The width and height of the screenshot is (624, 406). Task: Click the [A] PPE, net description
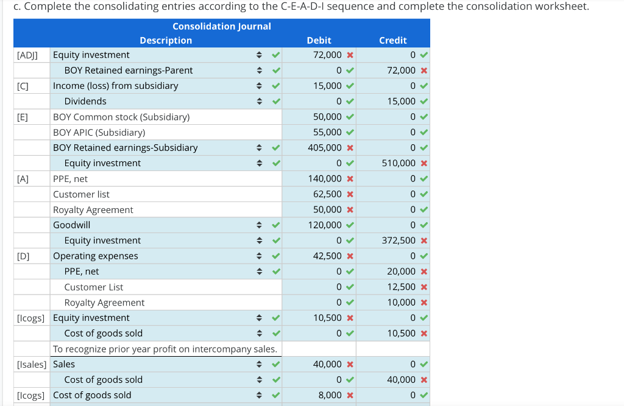71,179
